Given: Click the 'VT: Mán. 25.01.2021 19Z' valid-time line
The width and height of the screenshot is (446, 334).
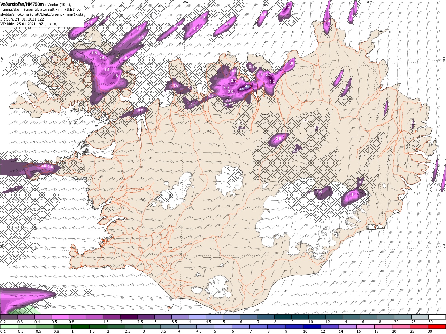Looking at the screenshot, I should coord(29,24).
